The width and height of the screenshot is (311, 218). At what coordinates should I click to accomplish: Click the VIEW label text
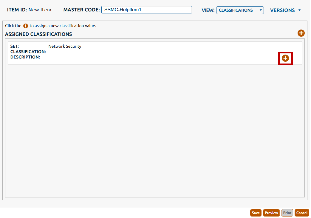pos(208,10)
